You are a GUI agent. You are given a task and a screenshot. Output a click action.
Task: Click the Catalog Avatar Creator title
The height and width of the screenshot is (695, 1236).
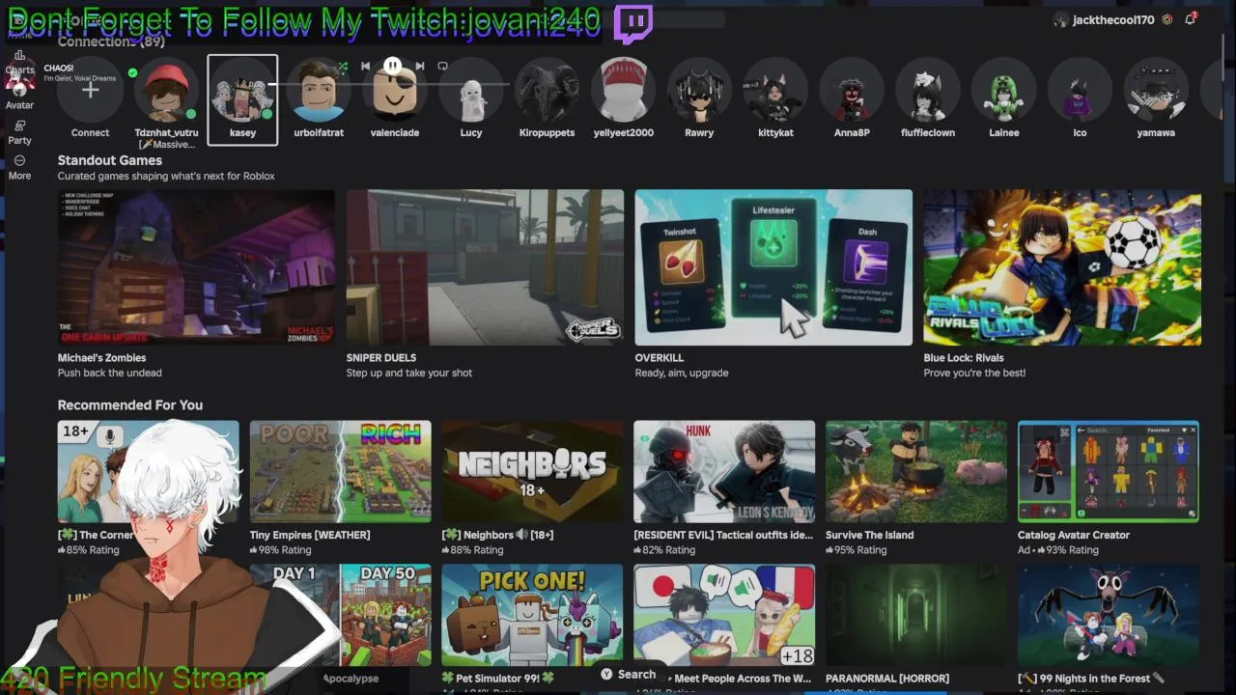click(1073, 535)
